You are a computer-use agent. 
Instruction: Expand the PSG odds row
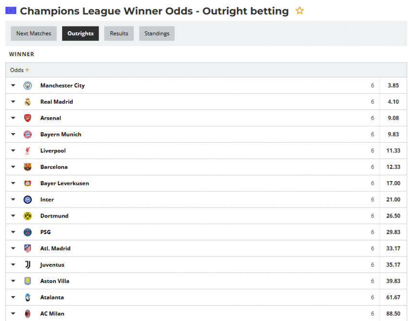[x=13, y=232]
